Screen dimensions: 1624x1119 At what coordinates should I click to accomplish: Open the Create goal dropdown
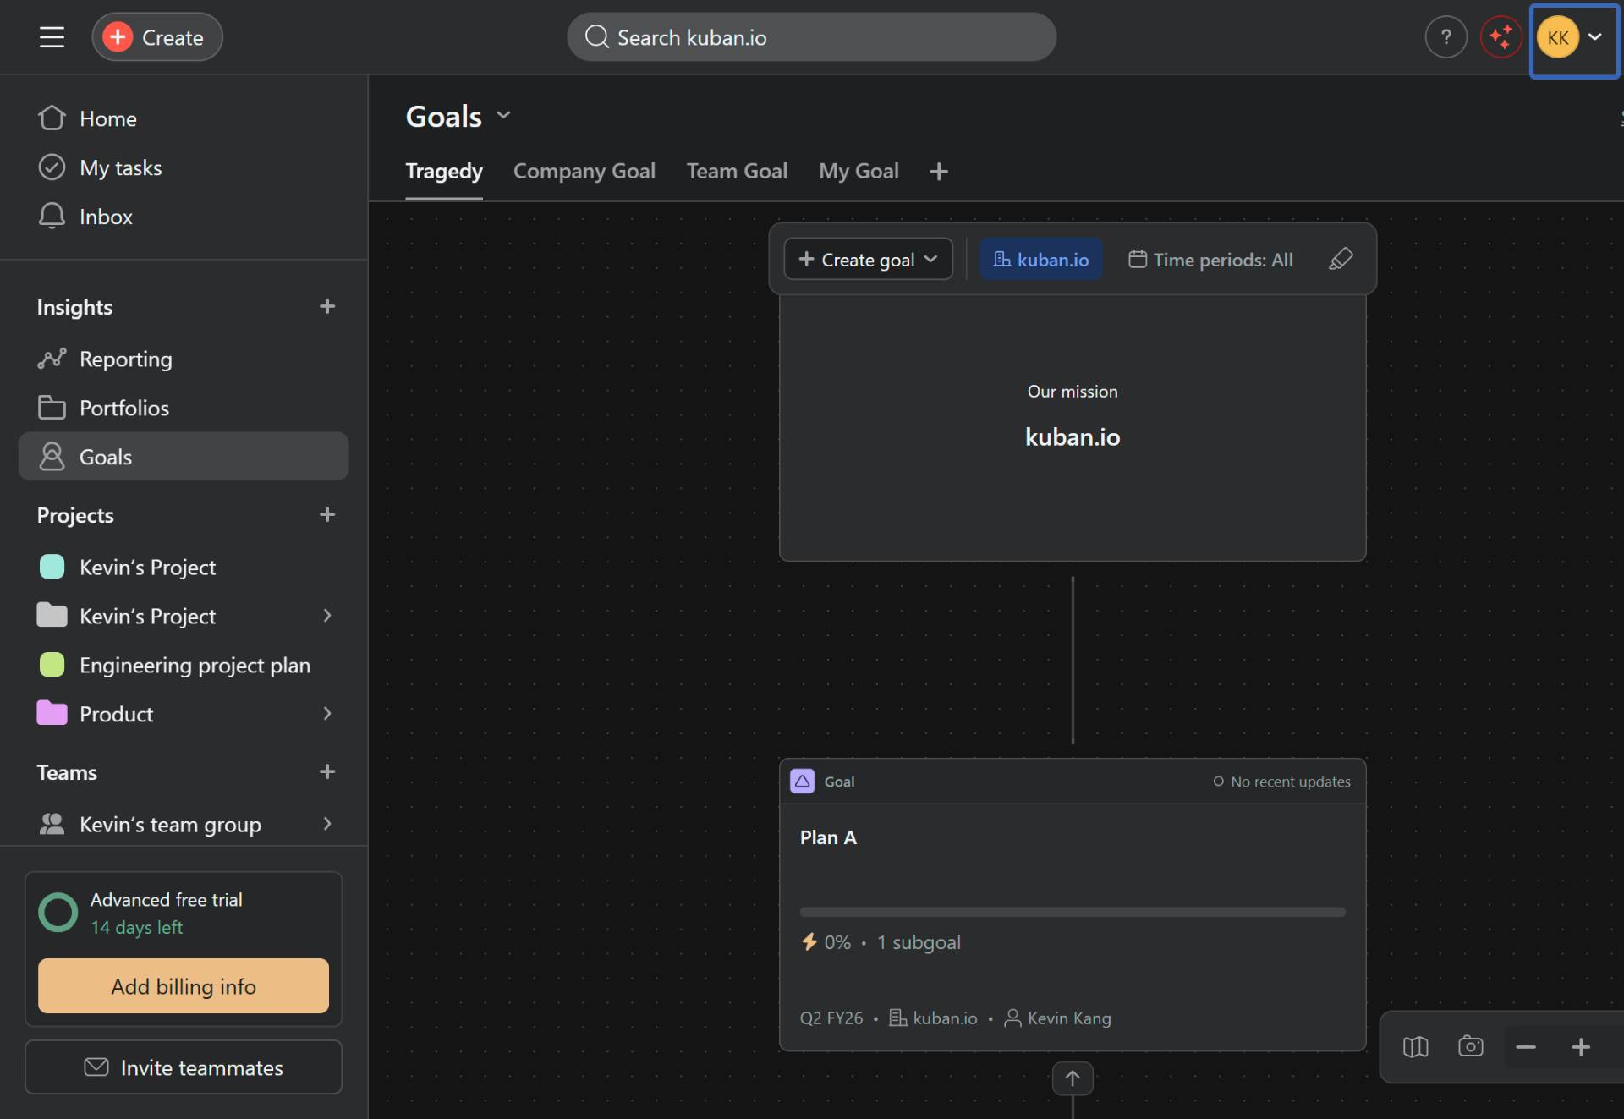(868, 259)
